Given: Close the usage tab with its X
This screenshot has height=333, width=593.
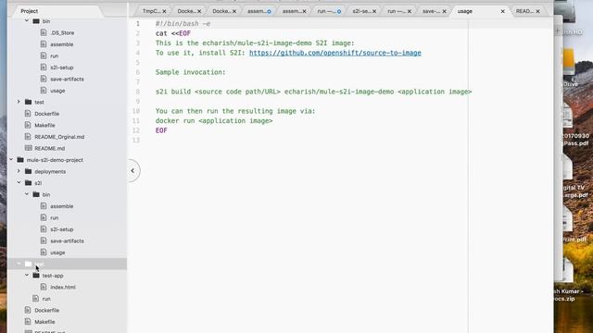Looking at the screenshot, I should click(x=502, y=11).
